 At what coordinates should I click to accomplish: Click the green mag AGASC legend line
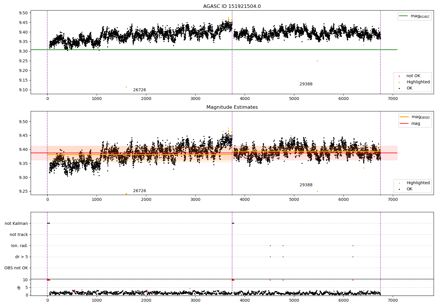[404, 16]
